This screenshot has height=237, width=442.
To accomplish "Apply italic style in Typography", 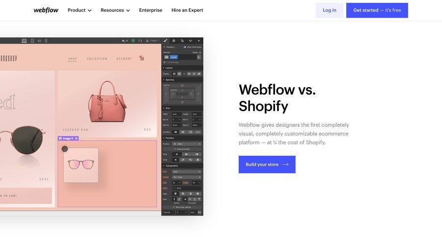I will [x=179, y=199].
